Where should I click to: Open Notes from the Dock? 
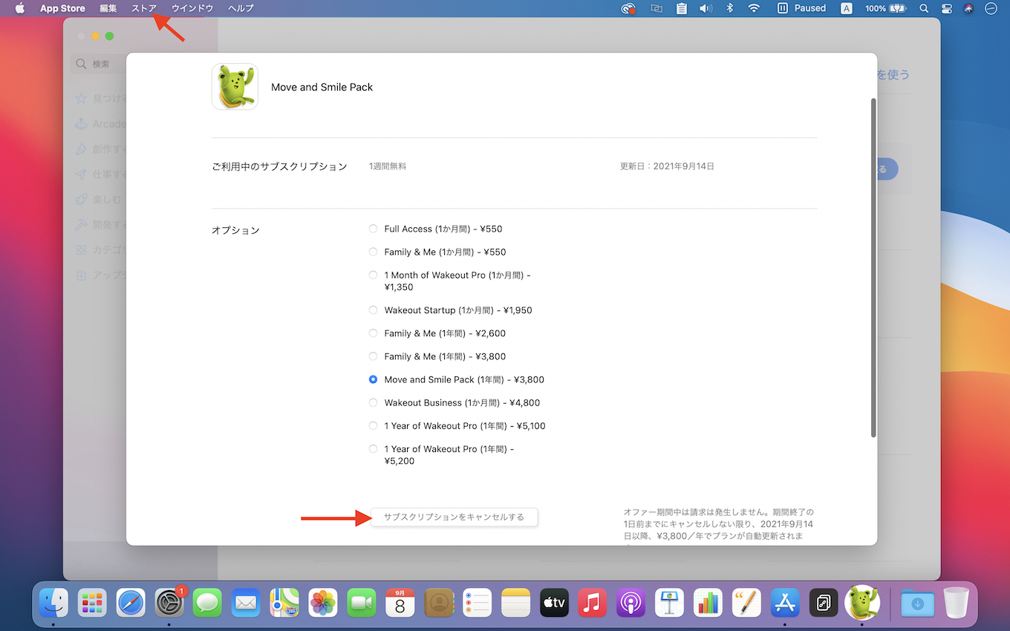(515, 603)
